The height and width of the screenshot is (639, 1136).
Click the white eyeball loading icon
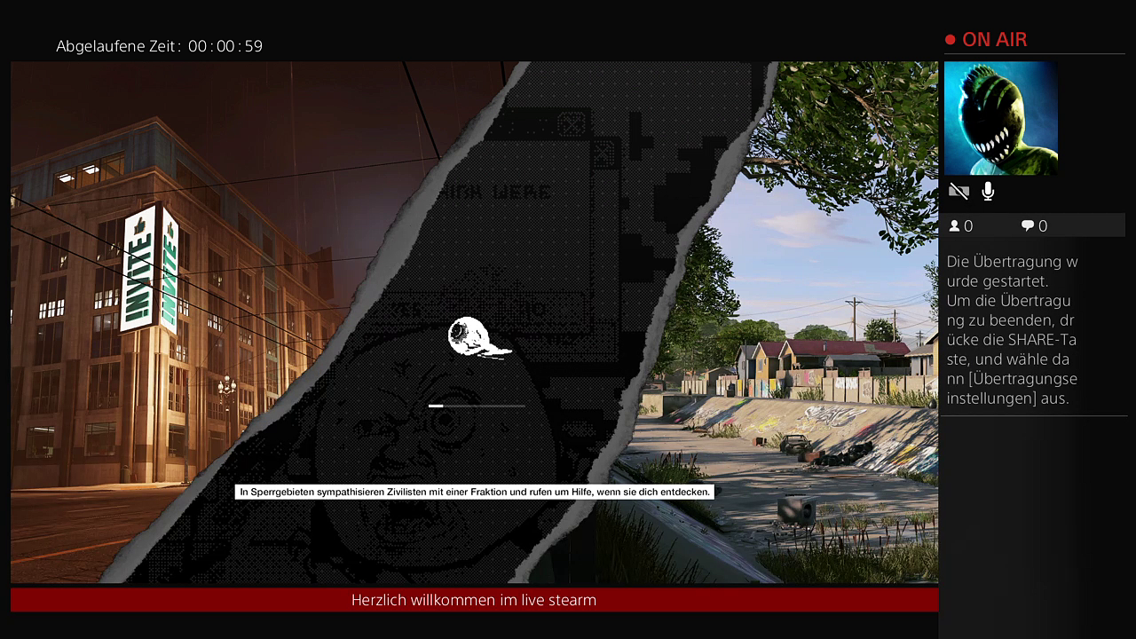[475, 338]
